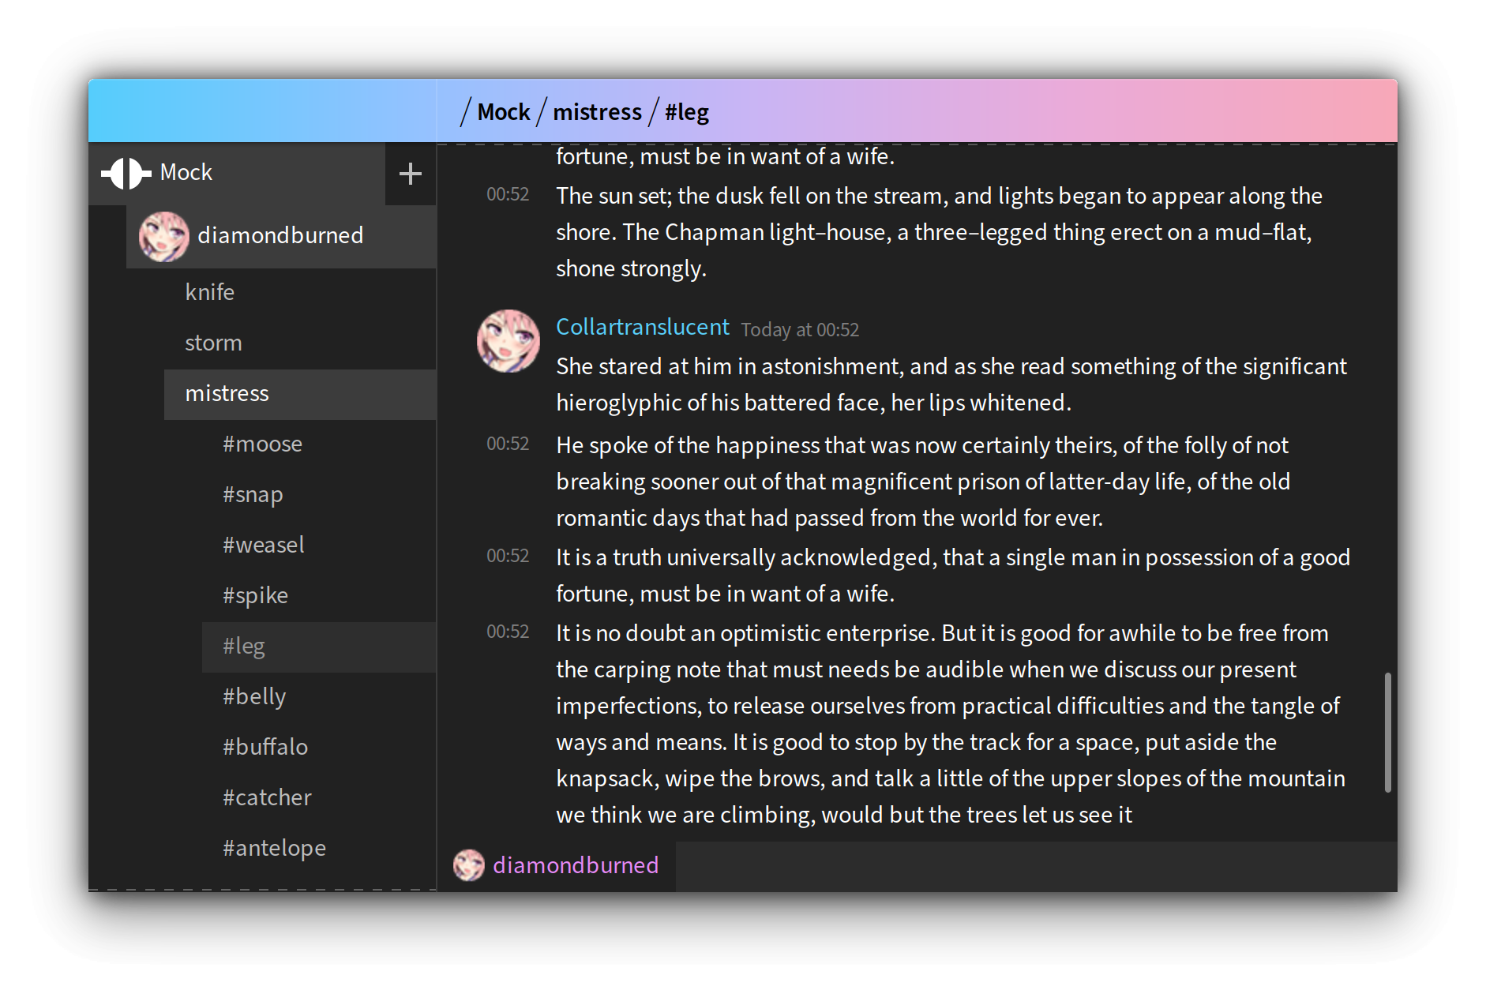Image resolution: width=1486 pixels, height=990 pixels.
Task: Open the #buffalo channel
Action: [x=265, y=747]
